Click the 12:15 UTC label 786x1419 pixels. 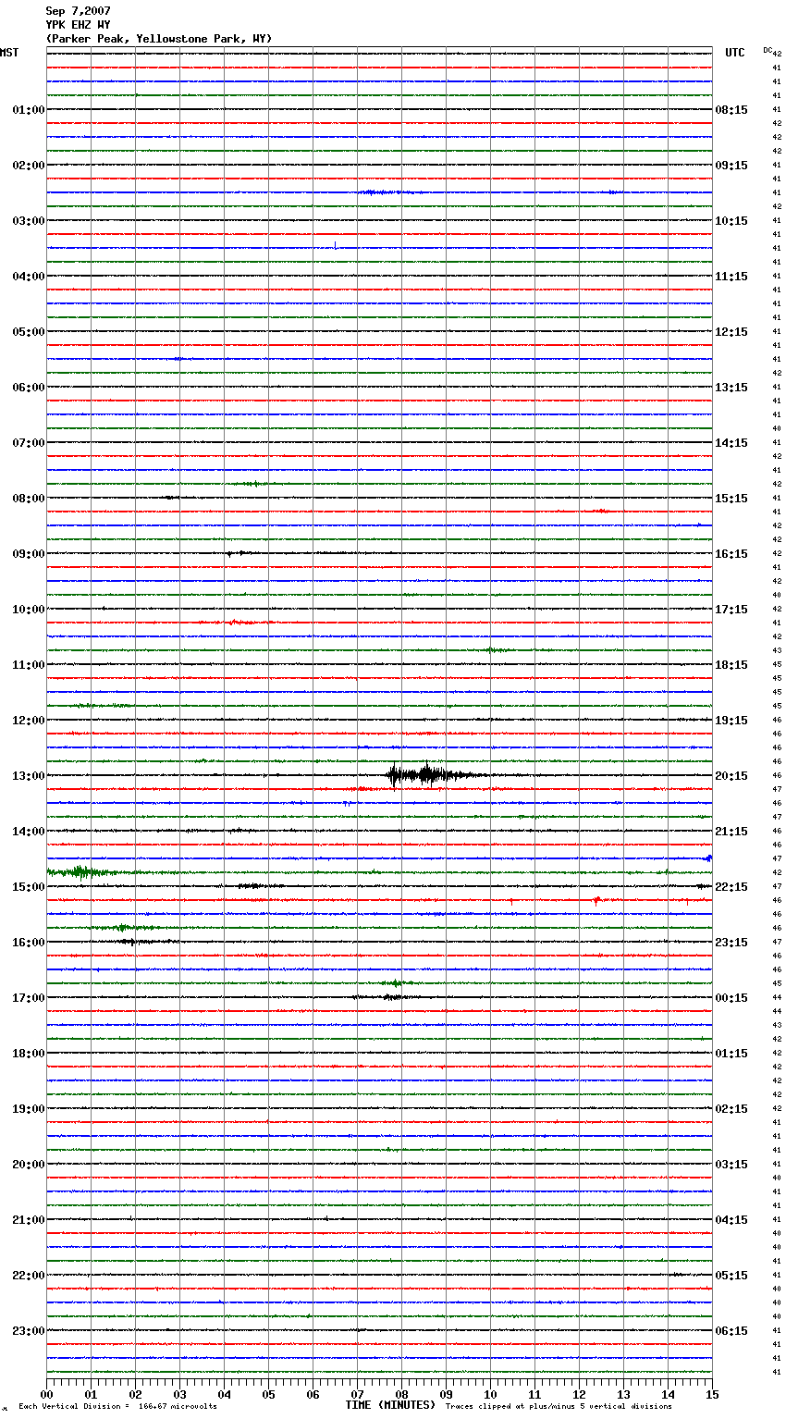(x=731, y=332)
